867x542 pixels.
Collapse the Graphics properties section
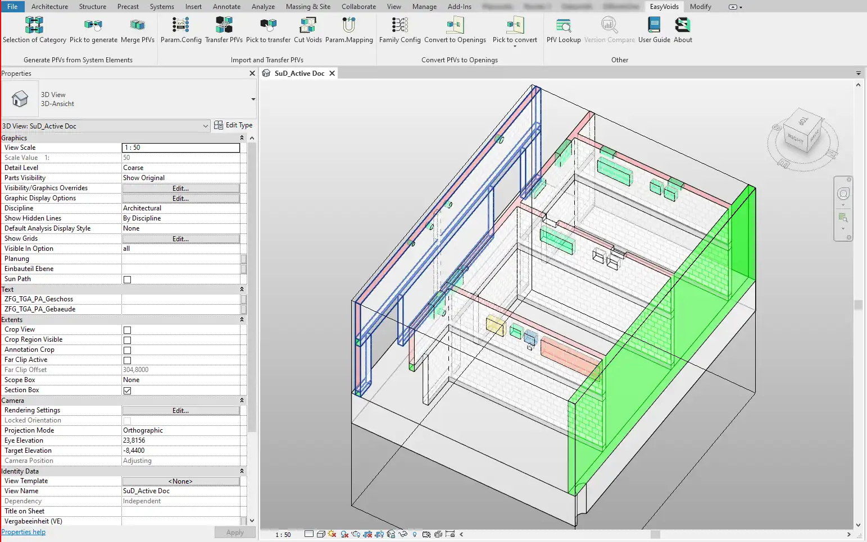coord(242,138)
